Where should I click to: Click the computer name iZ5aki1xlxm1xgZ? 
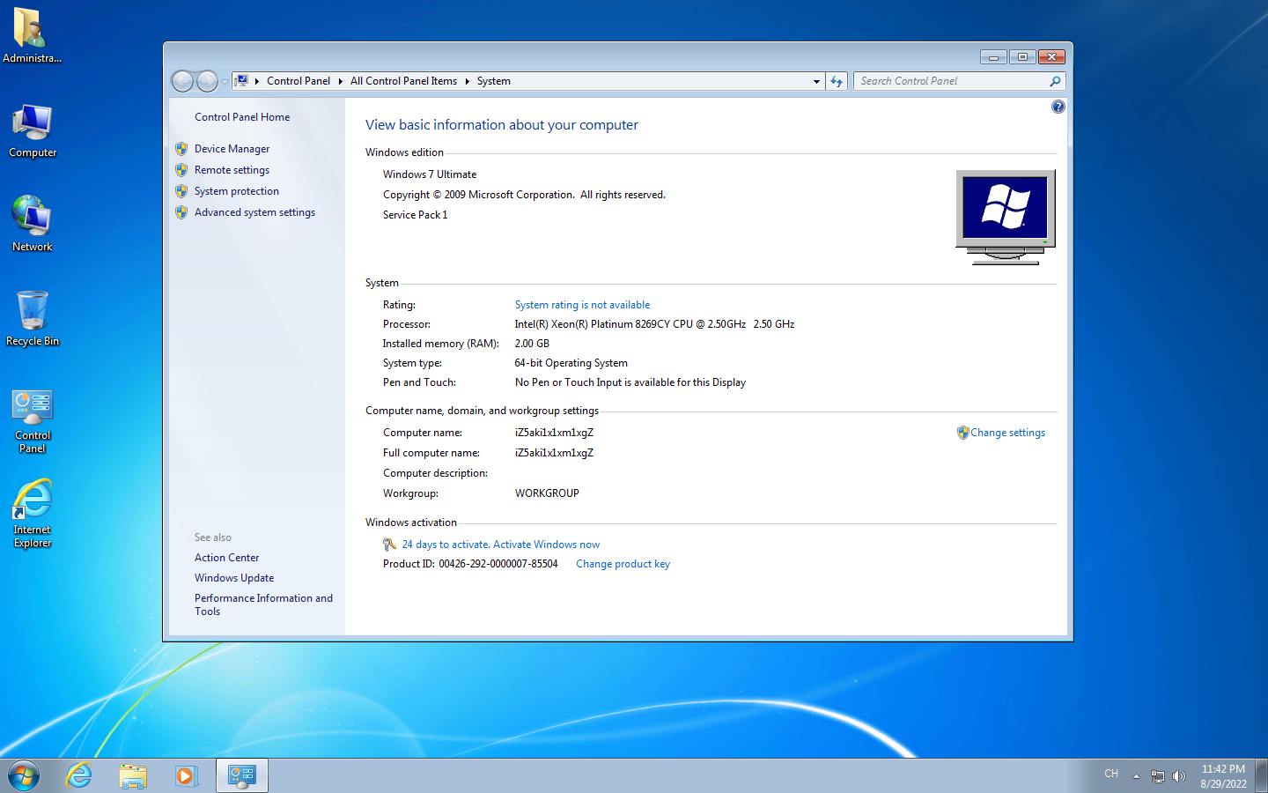pyautogui.click(x=554, y=433)
